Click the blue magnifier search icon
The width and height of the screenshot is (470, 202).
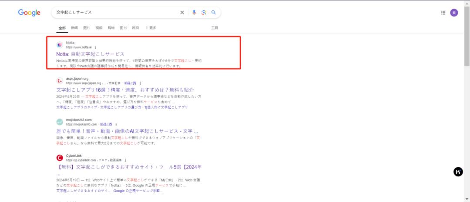coord(214,13)
